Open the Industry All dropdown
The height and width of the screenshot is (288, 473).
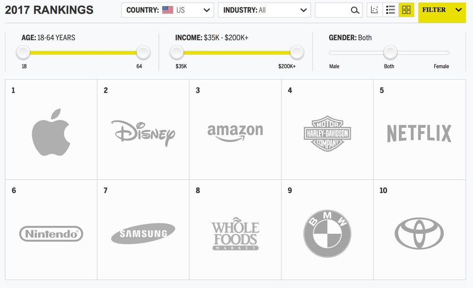click(264, 10)
